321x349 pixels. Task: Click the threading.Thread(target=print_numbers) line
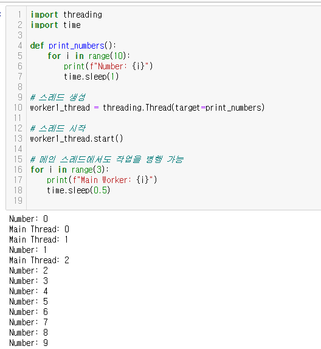tap(147, 108)
